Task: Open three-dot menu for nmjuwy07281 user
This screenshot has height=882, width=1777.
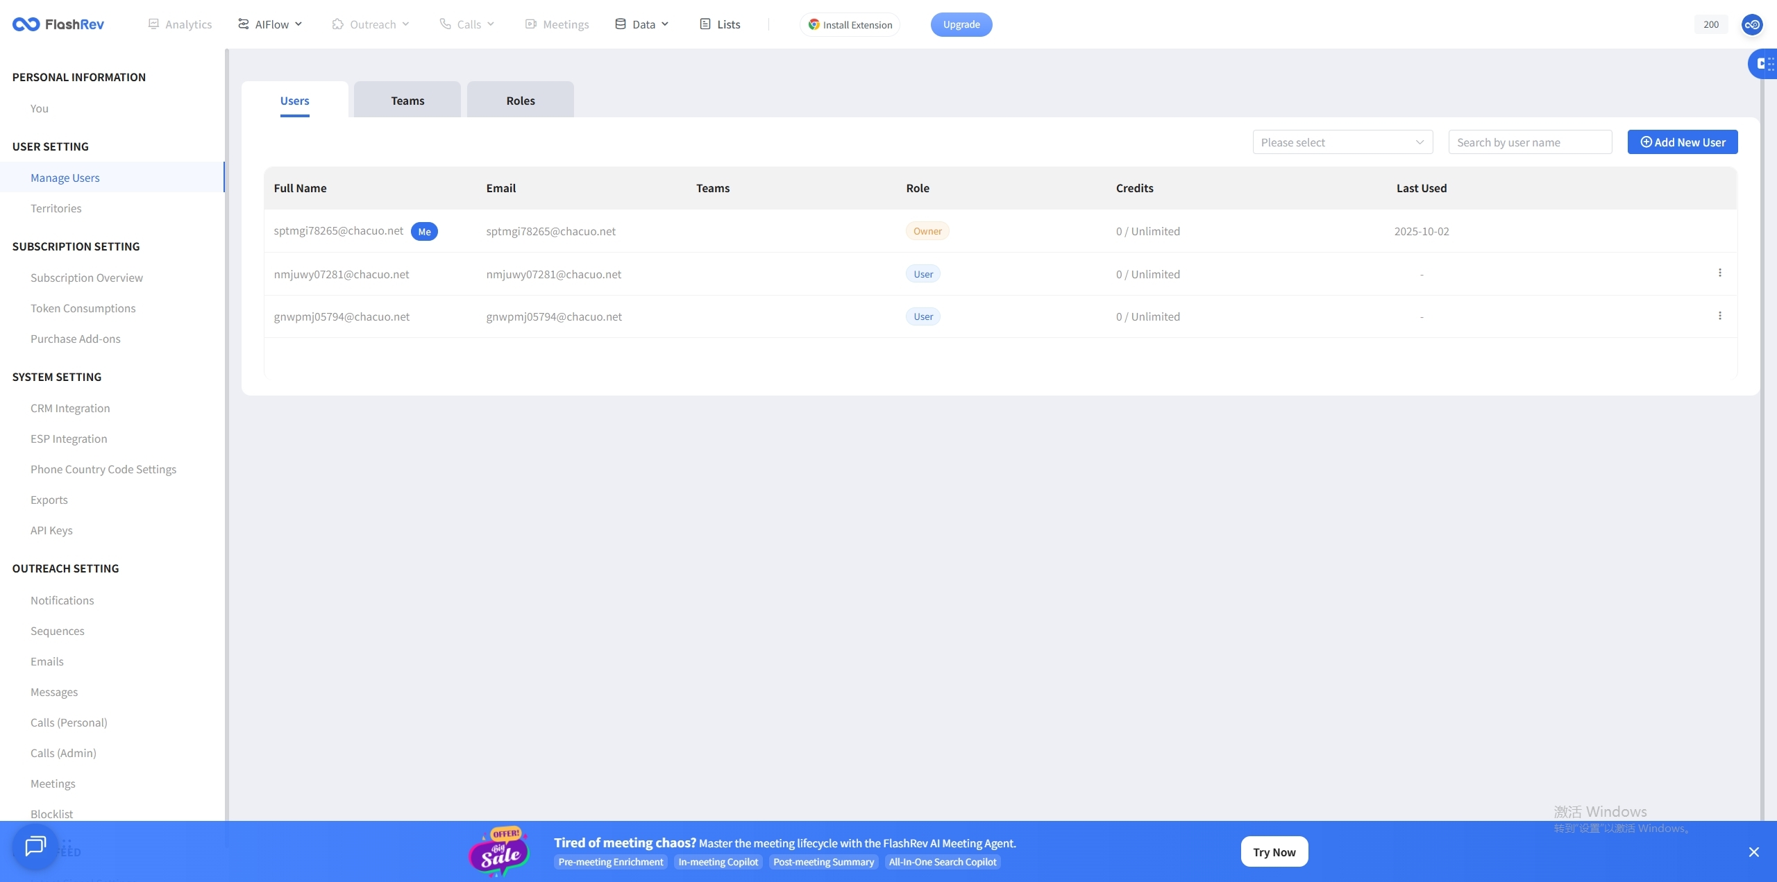Action: [x=1719, y=273]
